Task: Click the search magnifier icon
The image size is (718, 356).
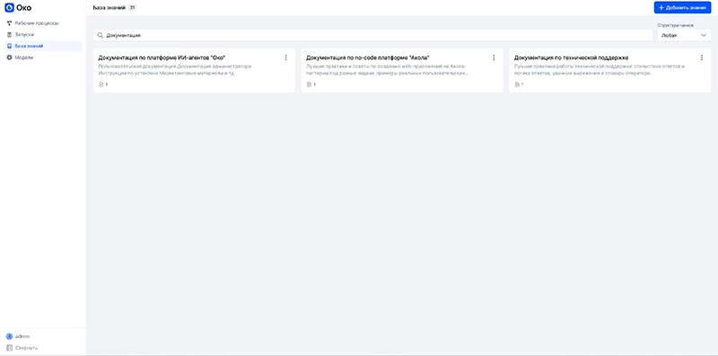Action: 101,35
